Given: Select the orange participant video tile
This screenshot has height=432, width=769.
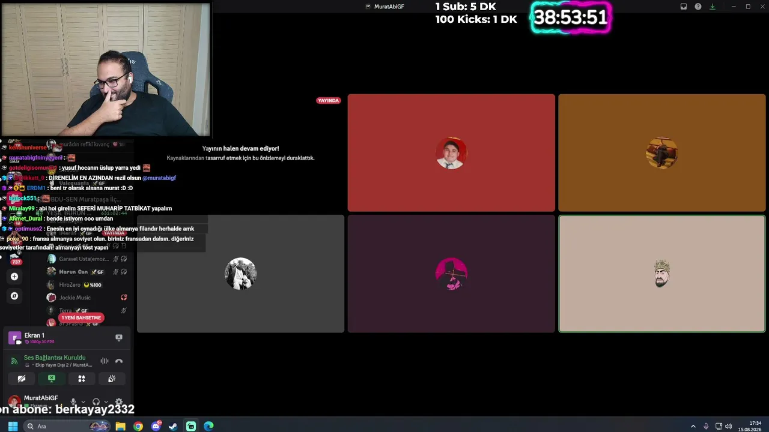Looking at the screenshot, I should tap(662, 153).
